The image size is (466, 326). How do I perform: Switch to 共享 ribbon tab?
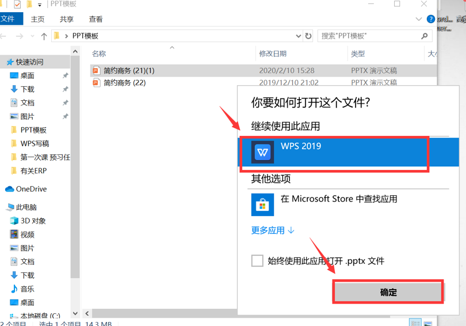point(67,20)
